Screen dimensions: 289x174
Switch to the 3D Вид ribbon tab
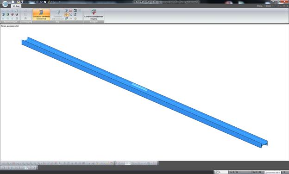click(16, 6)
